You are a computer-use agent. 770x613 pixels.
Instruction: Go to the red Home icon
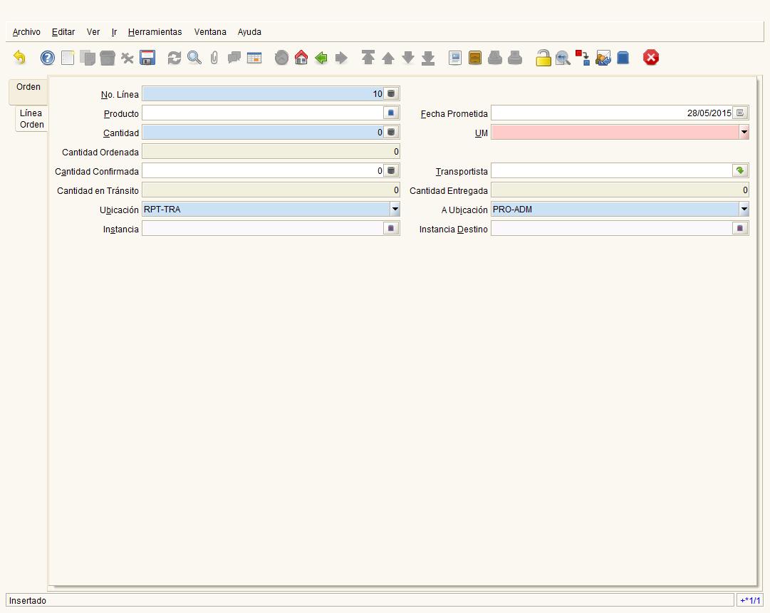301,58
